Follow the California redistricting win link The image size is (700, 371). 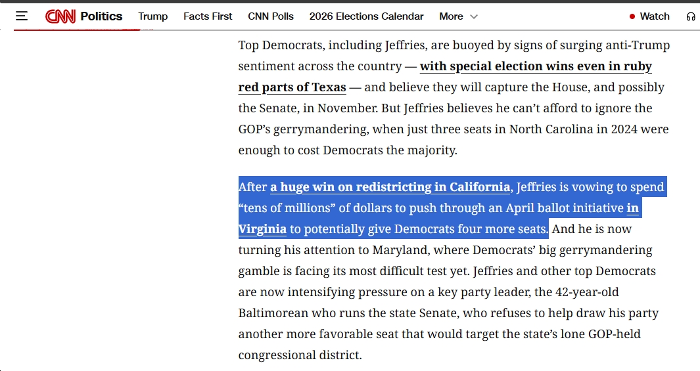390,187
